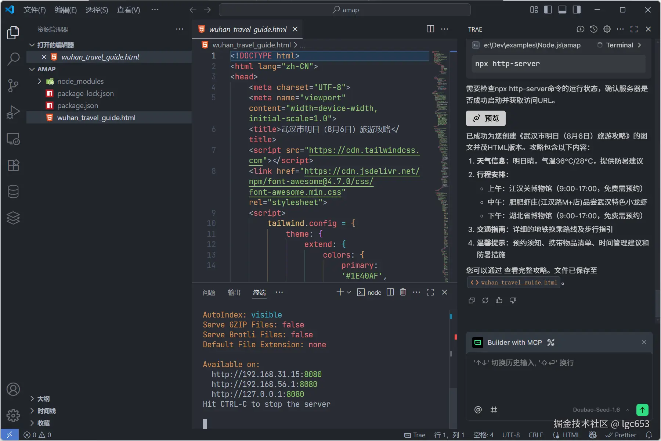Viewport: 661px width, 441px height.
Task: Select the 终端 terminal tab
Action: pos(259,293)
